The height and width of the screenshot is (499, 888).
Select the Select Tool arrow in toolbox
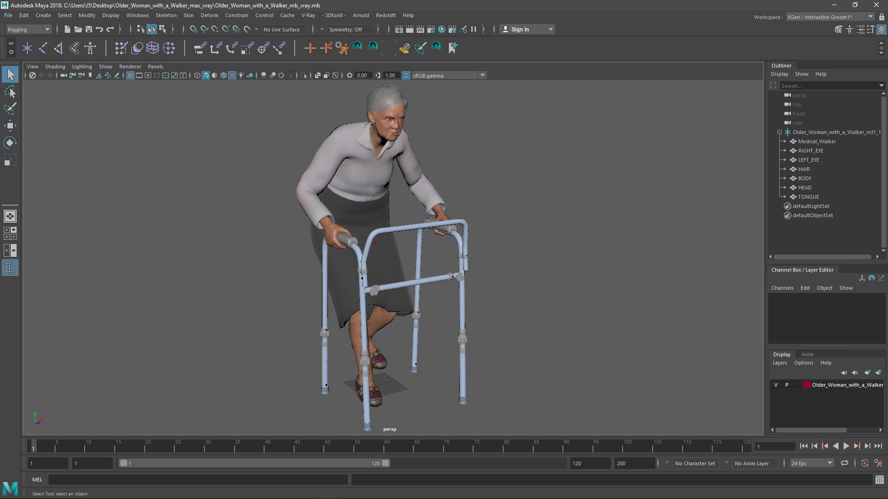tap(10, 74)
